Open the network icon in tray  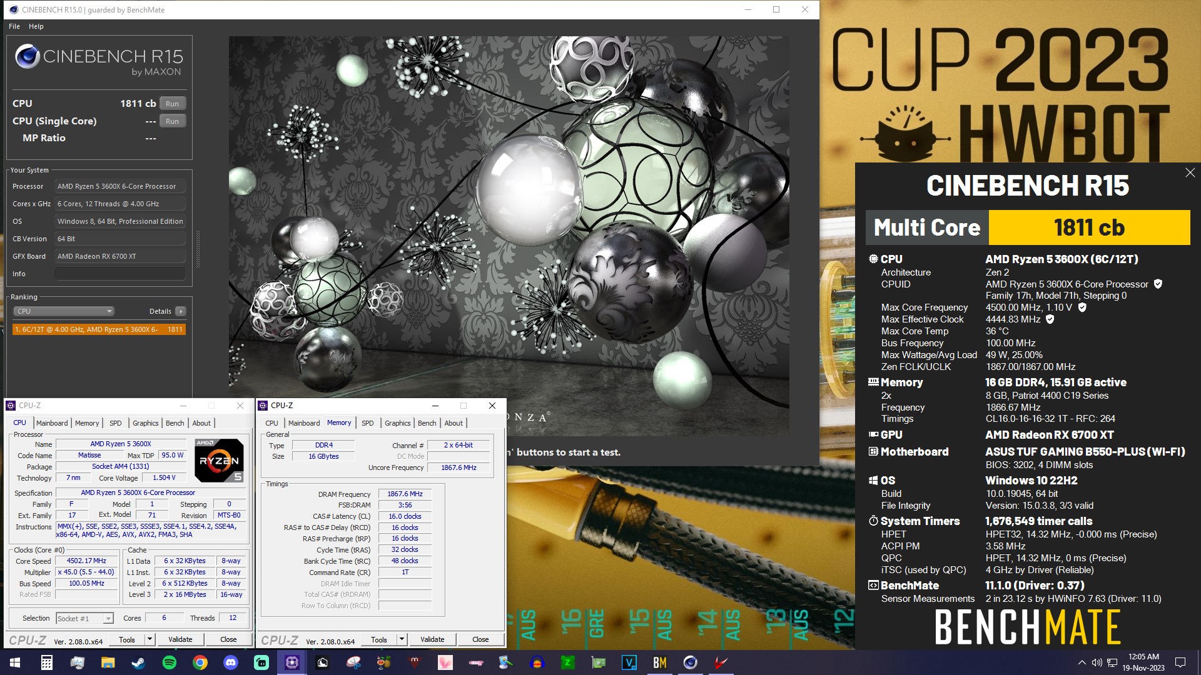tap(1112, 662)
